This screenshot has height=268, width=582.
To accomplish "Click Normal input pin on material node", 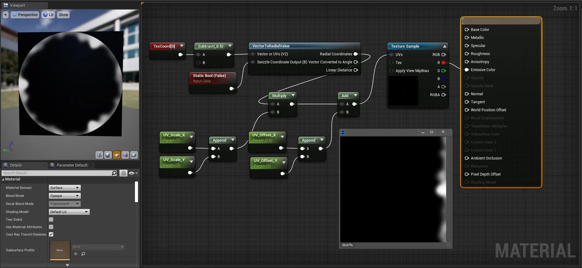I will click(x=467, y=94).
